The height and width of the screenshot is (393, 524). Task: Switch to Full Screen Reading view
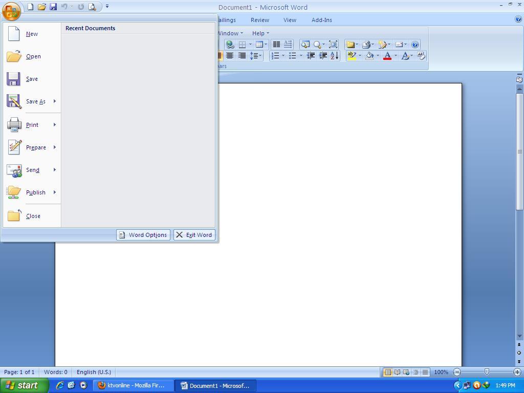[397, 372]
